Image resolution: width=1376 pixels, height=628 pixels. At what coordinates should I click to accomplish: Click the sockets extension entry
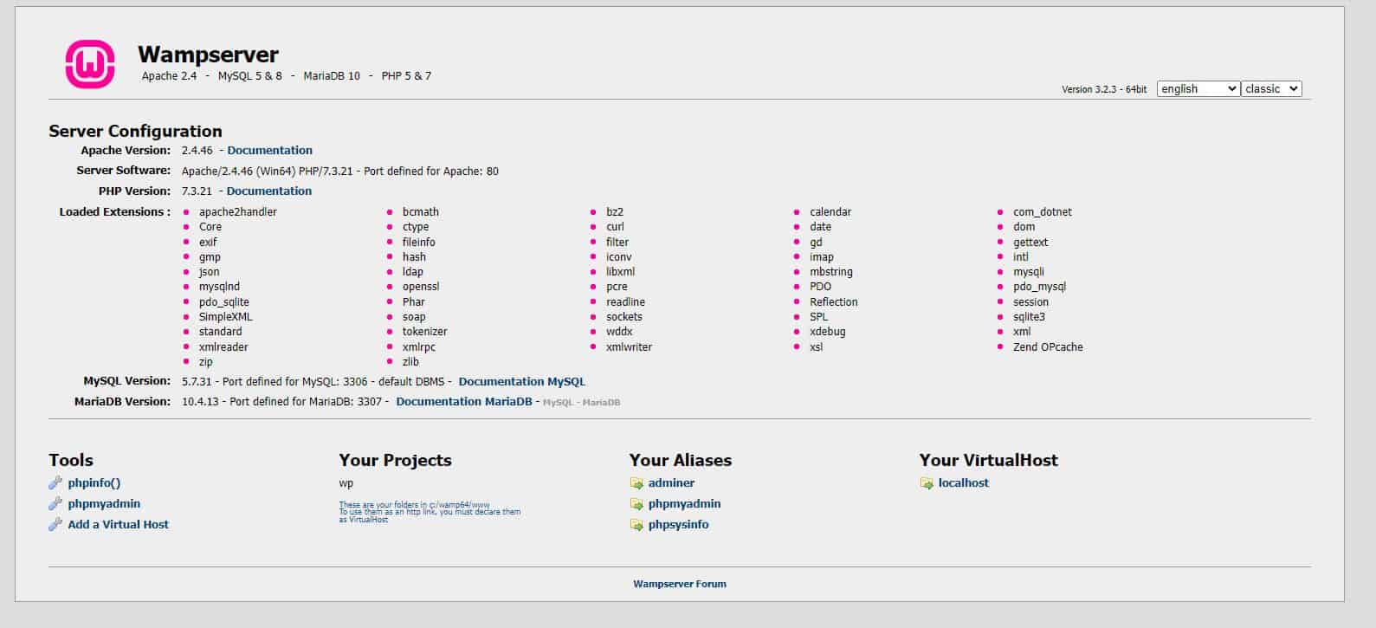coord(624,317)
